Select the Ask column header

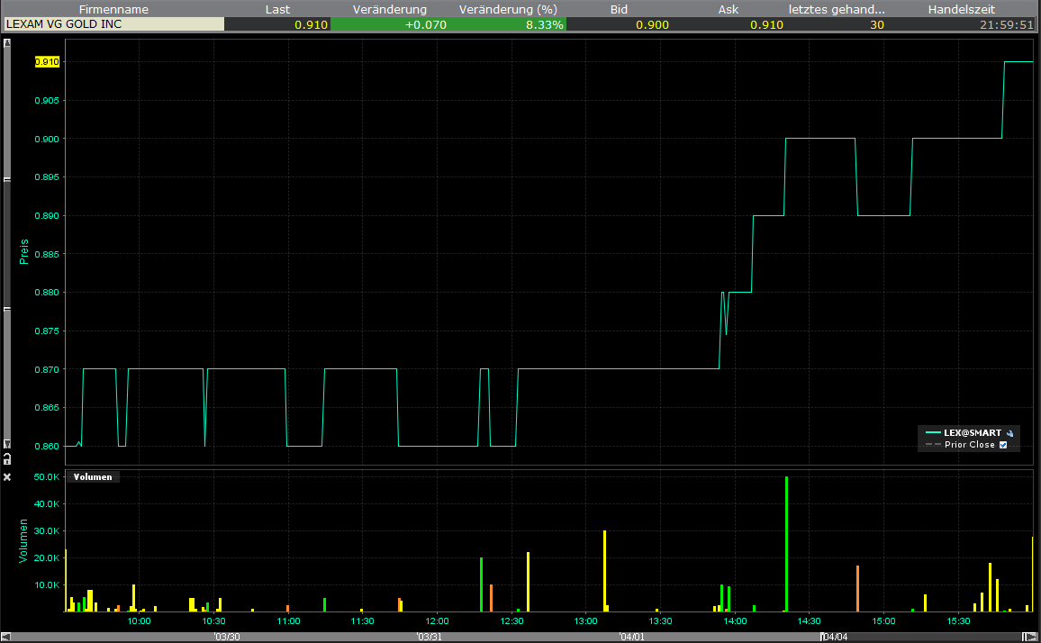(x=729, y=9)
